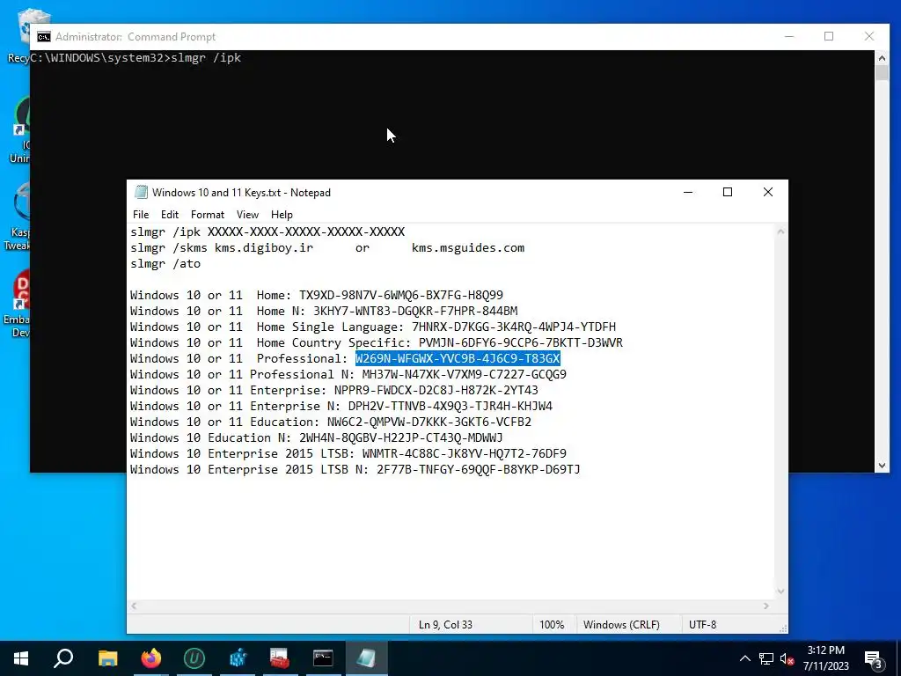This screenshot has width=901, height=676.
Task: Click Home Single Language key 7HNRX
Action: click(514, 327)
